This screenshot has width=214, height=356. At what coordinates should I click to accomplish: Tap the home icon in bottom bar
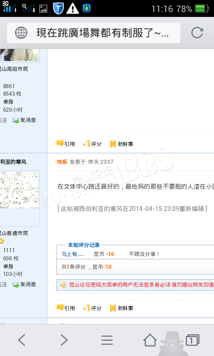[x=150, y=340]
